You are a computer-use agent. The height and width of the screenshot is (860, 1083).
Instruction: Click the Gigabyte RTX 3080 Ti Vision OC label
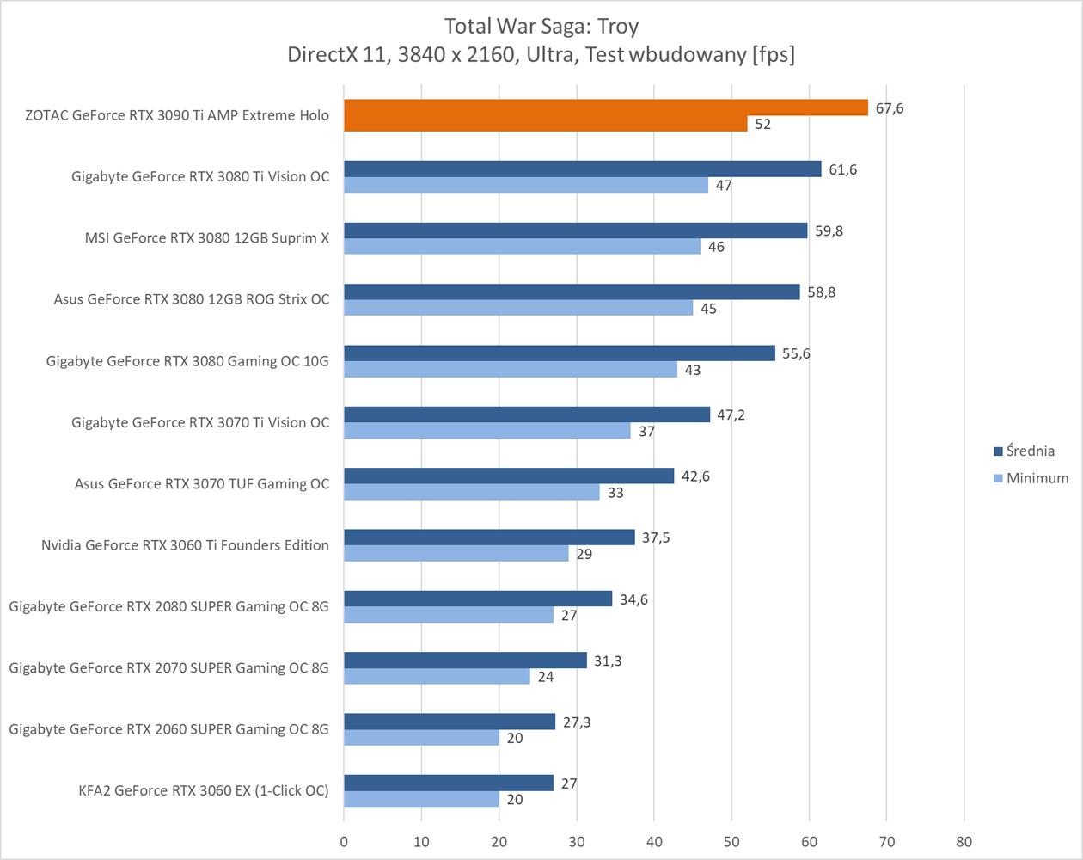(199, 176)
